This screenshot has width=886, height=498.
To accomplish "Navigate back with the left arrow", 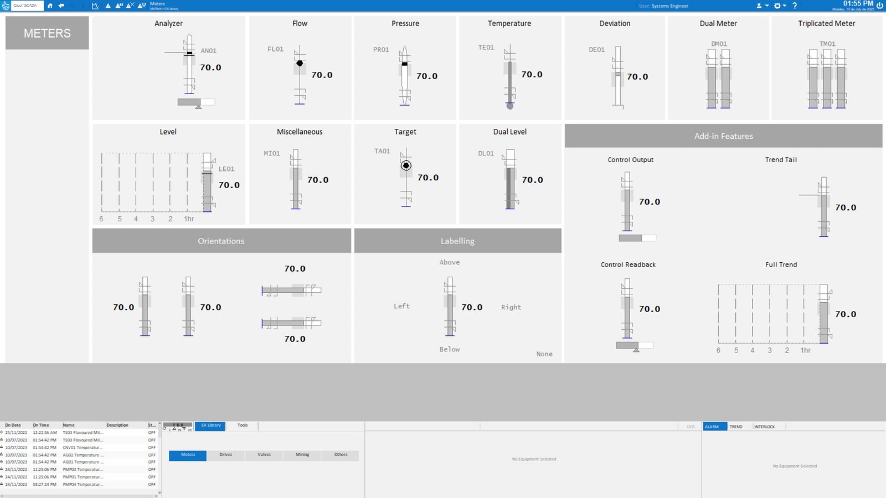I will 61,6.
